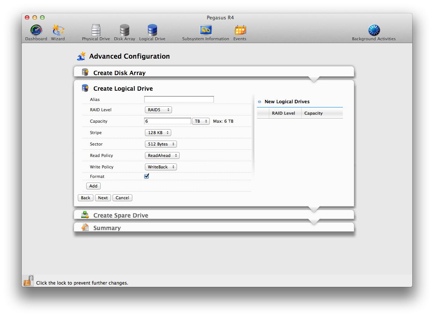The height and width of the screenshot is (317, 434).
Task: Open the Events calendar icon
Action: (240, 30)
